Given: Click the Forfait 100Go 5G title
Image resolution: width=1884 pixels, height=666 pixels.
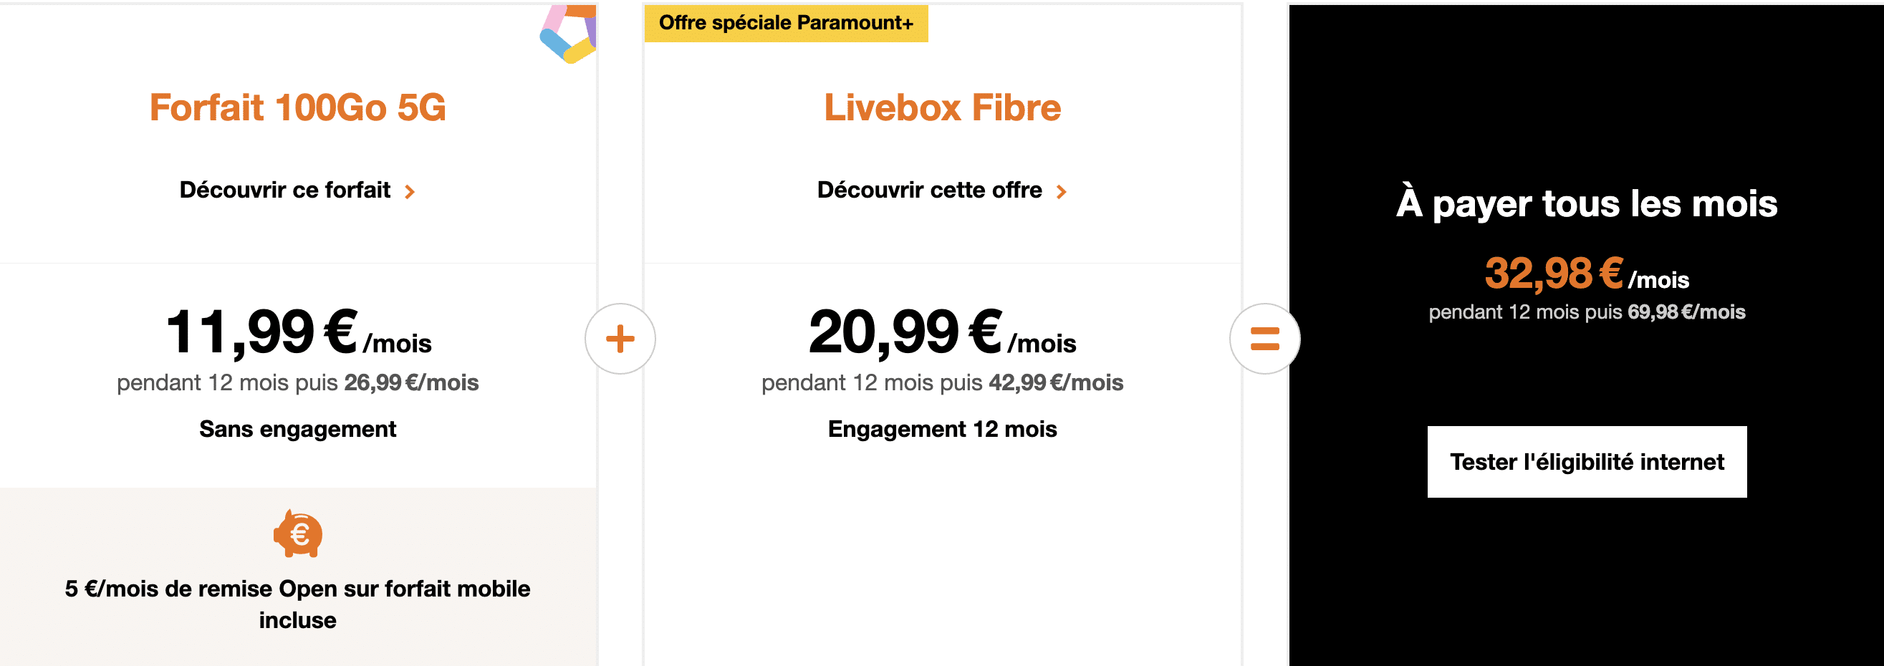Looking at the screenshot, I should pyautogui.click(x=299, y=107).
